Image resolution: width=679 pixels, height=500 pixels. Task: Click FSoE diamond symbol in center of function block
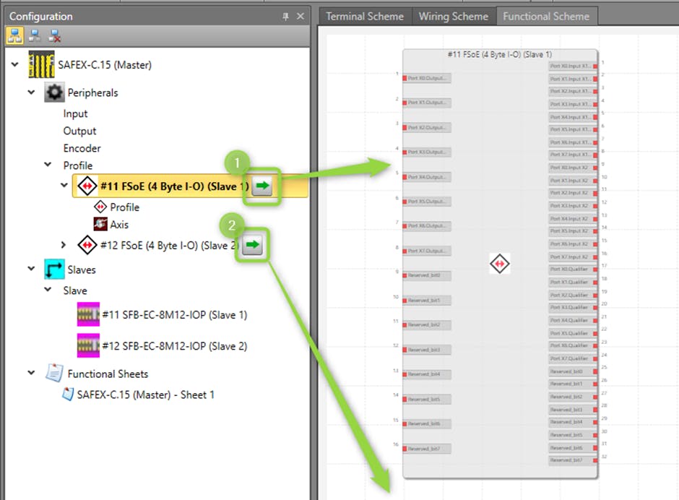click(499, 264)
